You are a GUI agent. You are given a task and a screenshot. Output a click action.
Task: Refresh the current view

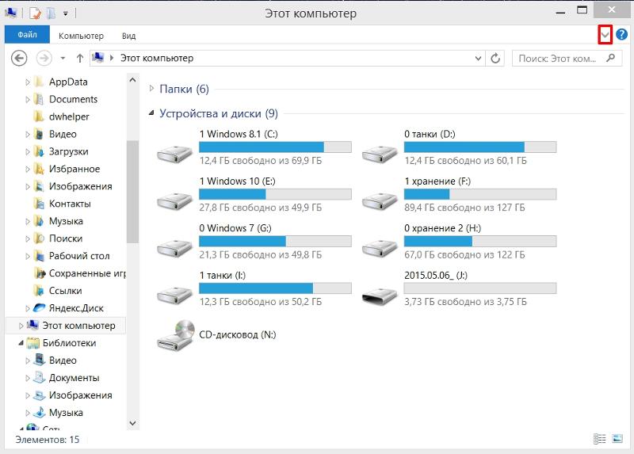495,58
